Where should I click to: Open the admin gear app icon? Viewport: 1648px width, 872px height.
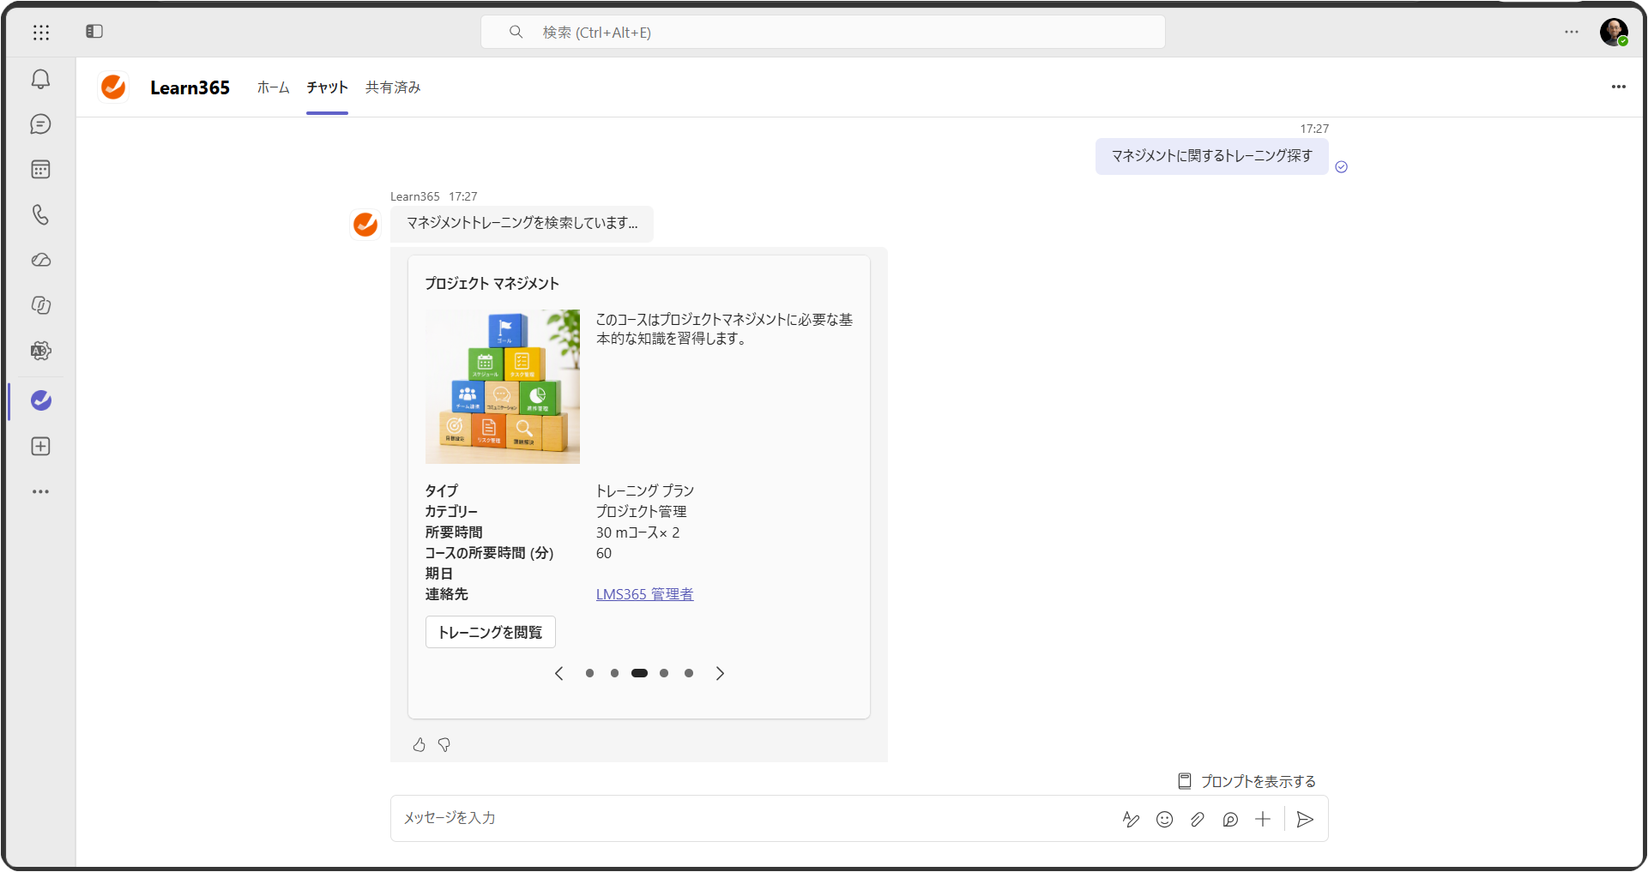pyautogui.click(x=40, y=351)
